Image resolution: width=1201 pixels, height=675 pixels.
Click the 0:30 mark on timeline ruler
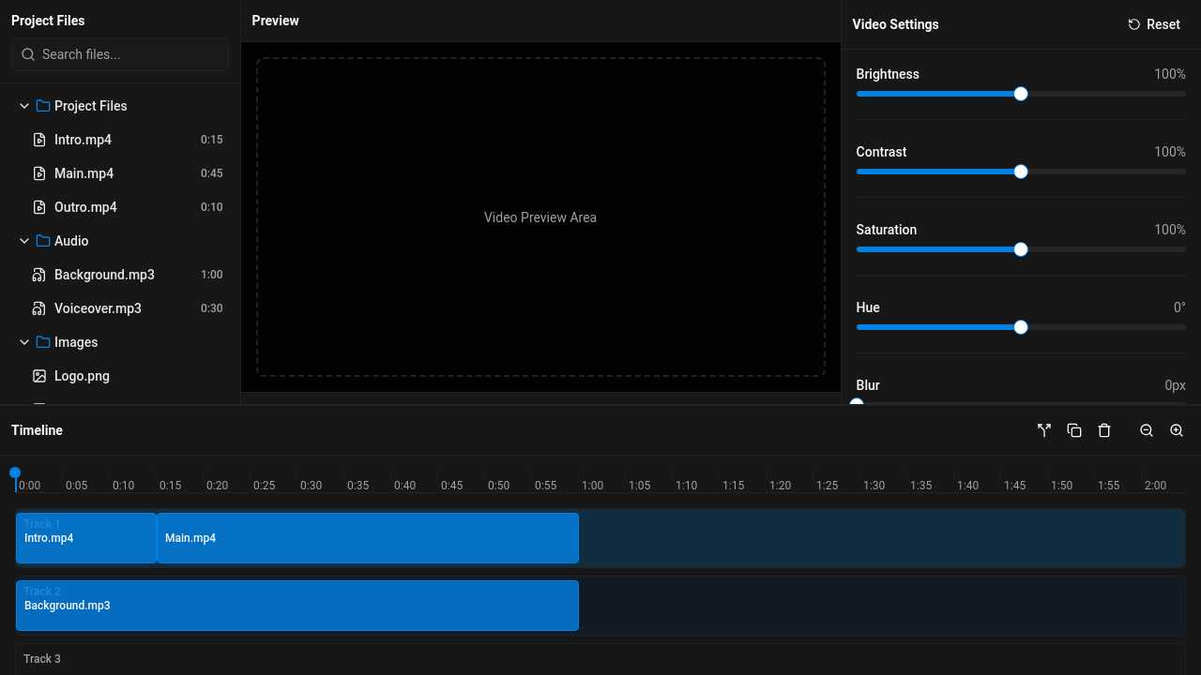pos(311,486)
